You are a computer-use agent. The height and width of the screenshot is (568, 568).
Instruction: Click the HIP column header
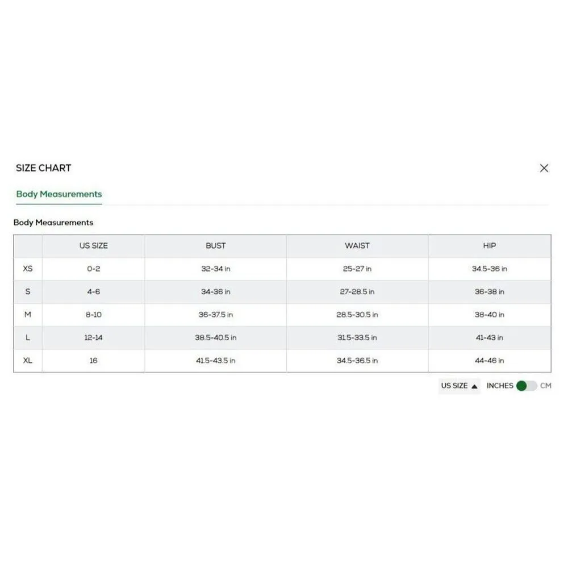[490, 246]
